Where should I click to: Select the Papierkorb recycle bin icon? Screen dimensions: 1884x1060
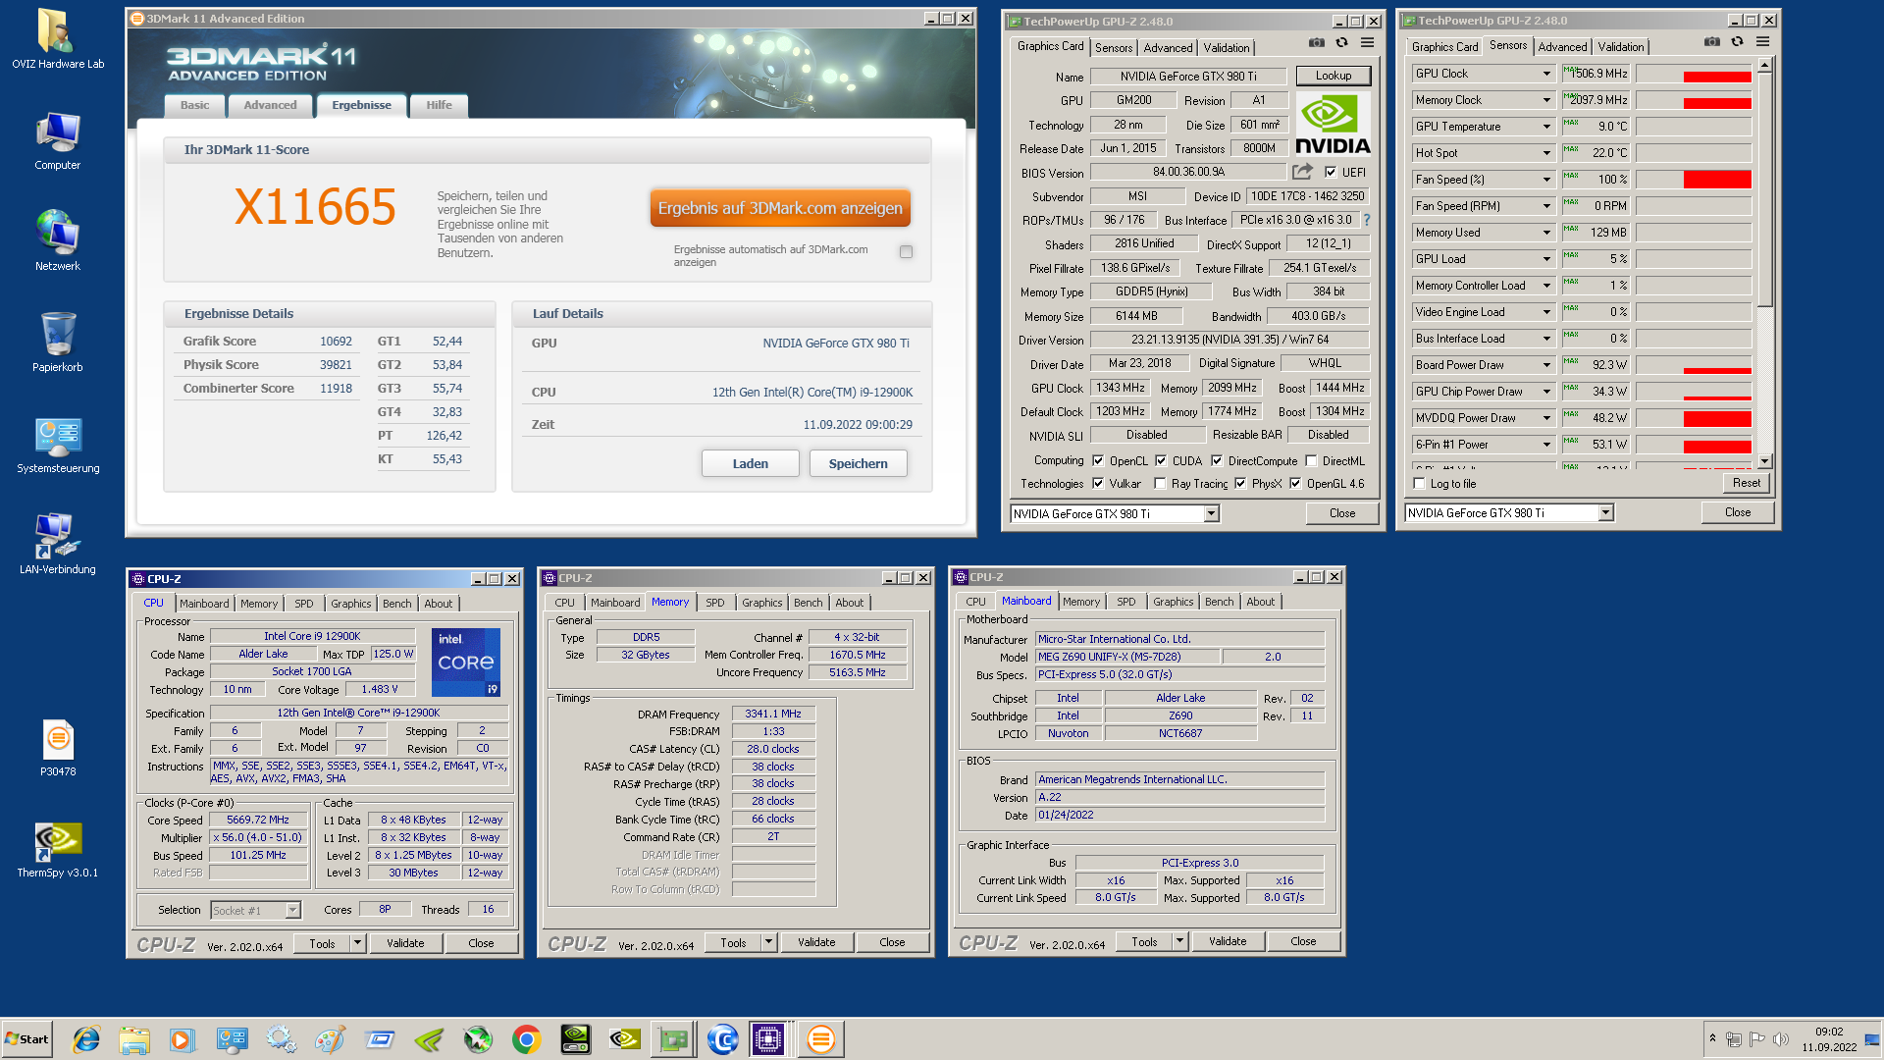coord(58,343)
